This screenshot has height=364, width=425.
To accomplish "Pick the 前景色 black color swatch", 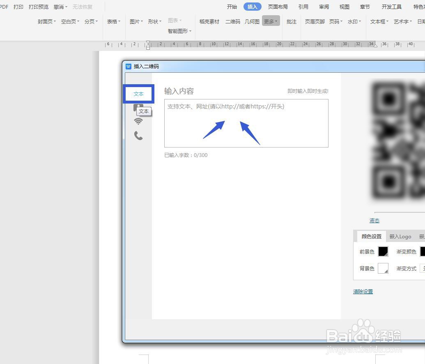I will click(383, 251).
